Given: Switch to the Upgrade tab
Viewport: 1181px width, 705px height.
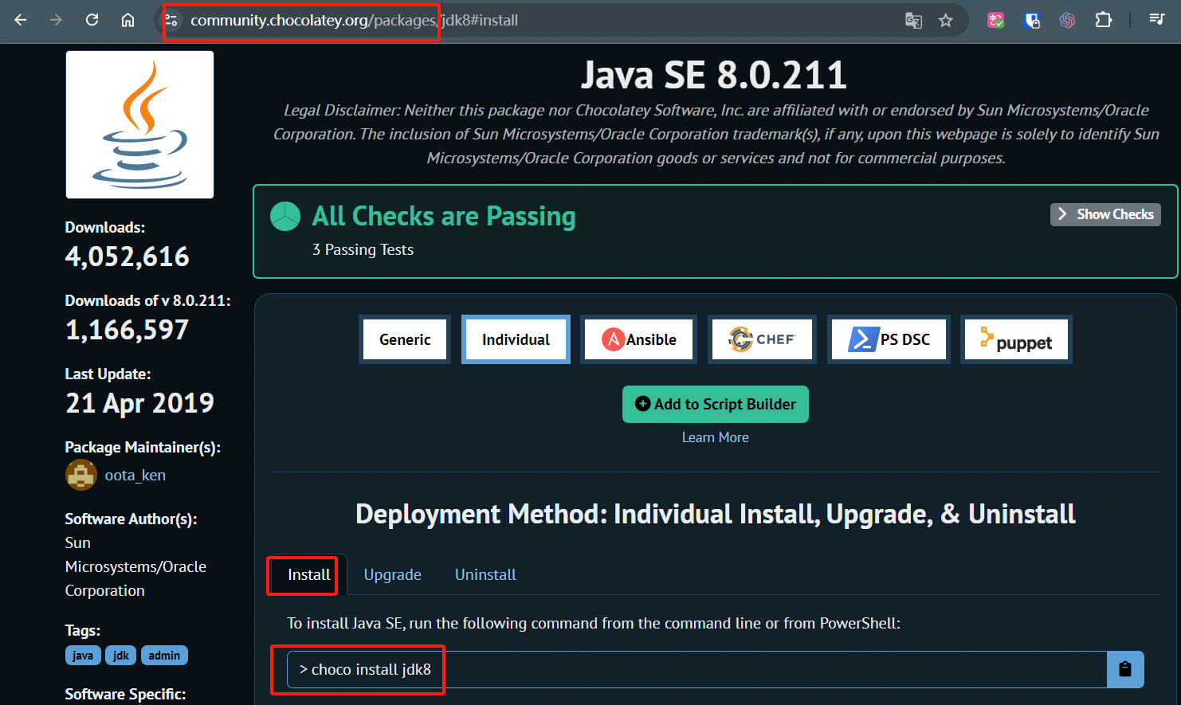Looking at the screenshot, I should coord(393,574).
